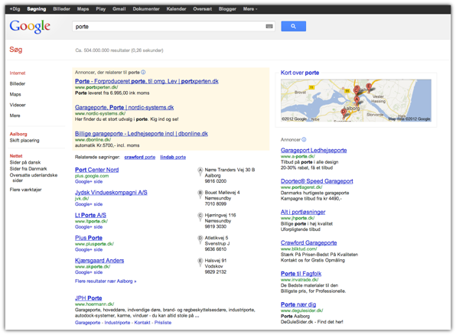
Task: Filter by 'Sider på dansk'
Action: coord(25,162)
